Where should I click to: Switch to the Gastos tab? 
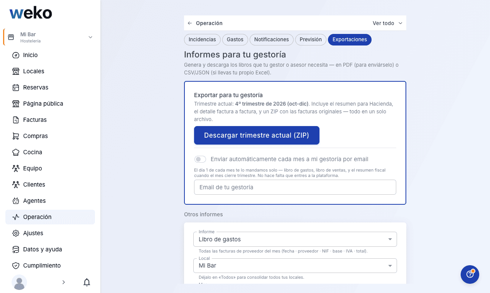235,40
